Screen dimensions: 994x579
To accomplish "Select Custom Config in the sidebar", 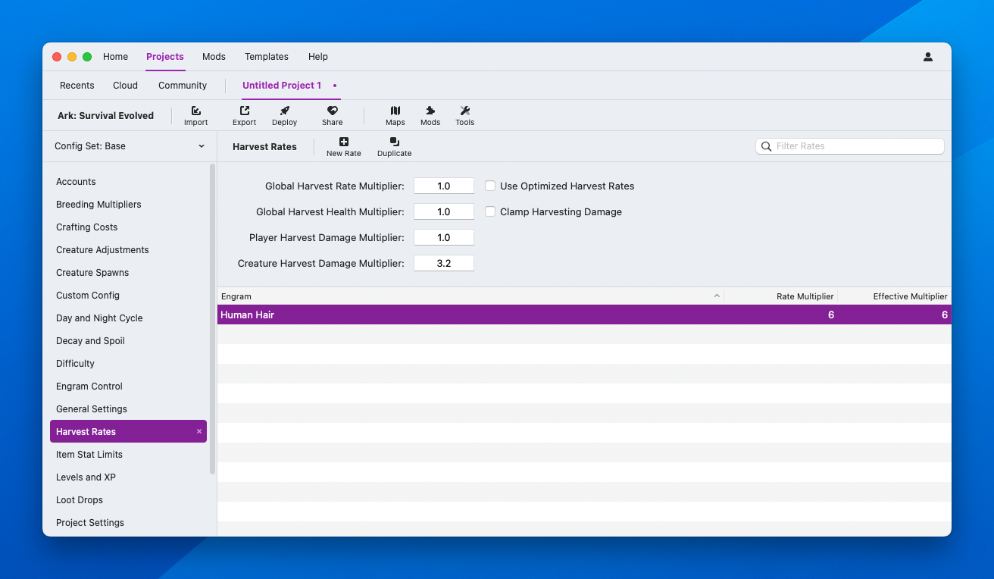I will tap(128, 296).
